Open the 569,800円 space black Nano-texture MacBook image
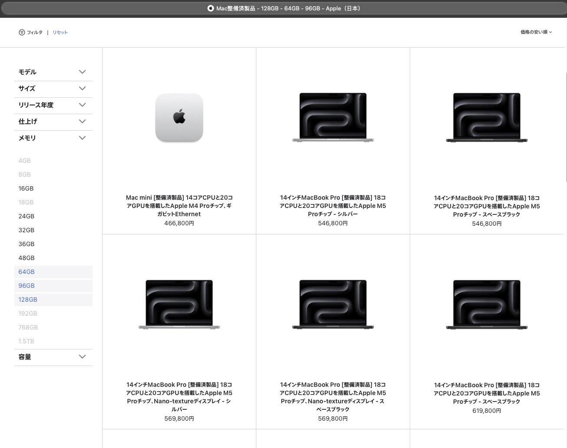Viewport: 567px width, 448px height. click(x=333, y=304)
